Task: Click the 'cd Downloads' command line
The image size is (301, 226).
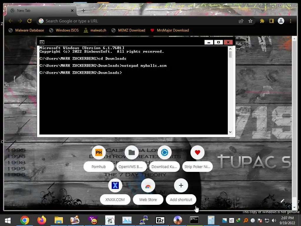Action: click(83, 59)
